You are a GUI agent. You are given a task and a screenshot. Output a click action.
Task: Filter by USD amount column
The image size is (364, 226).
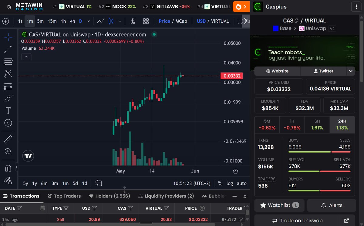click(x=94, y=208)
